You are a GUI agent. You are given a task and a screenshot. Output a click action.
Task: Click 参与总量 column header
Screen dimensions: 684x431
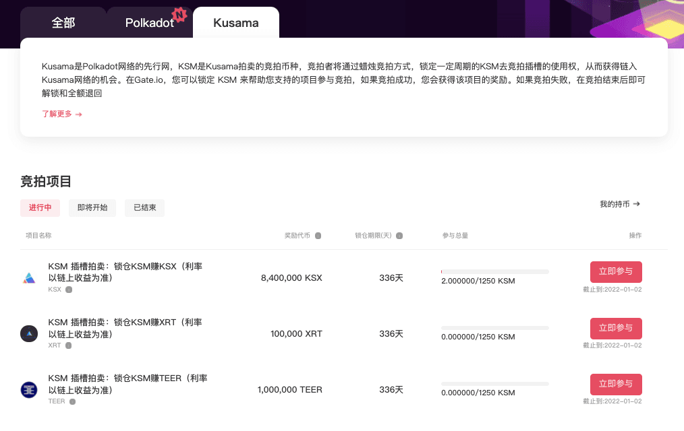click(455, 236)
